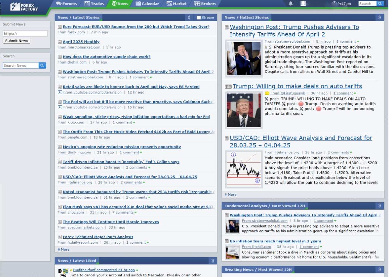The image size is (389, 277).
Task: Open the Forums tab
Action: pos(66,4)
